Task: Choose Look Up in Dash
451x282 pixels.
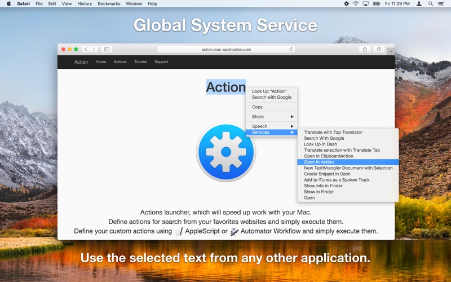Action: (x=348, y=144)
